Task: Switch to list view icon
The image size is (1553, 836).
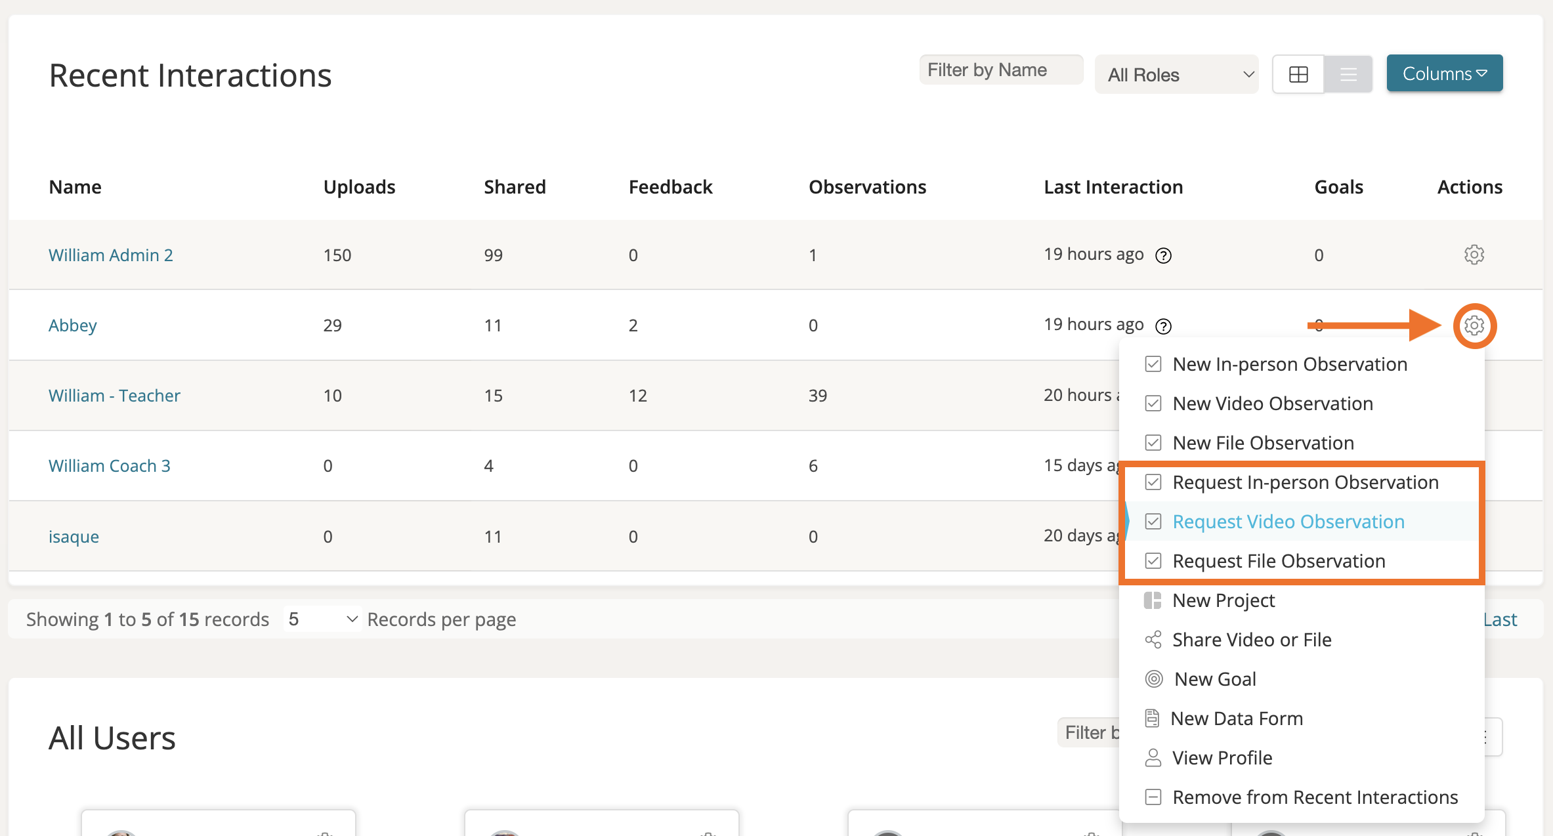Action: click(1348, 75)
